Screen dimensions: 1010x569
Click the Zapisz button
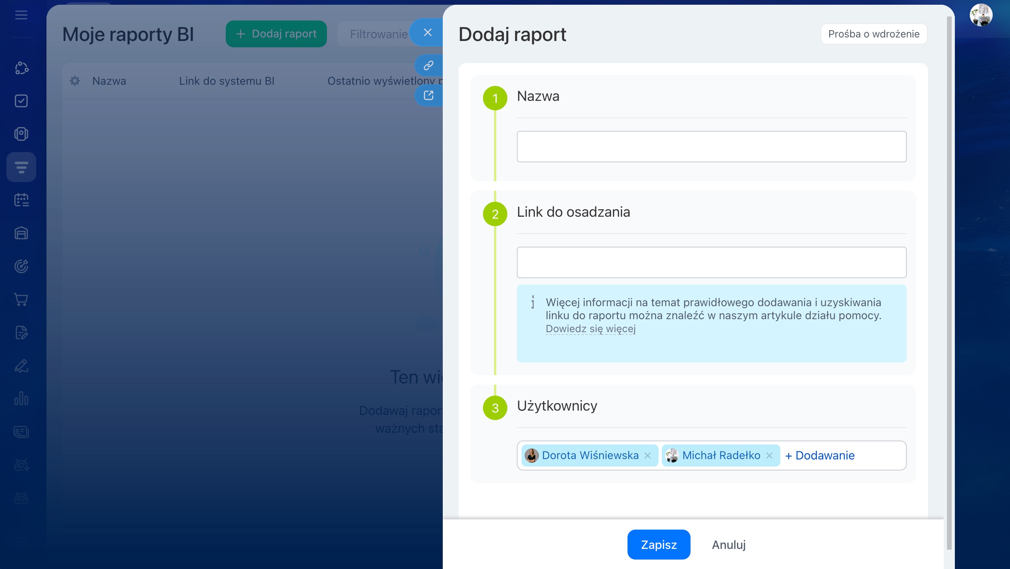click(x=659, y=545)
